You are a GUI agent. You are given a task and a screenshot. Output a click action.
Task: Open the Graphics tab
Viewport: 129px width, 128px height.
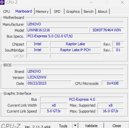(73, 12)
